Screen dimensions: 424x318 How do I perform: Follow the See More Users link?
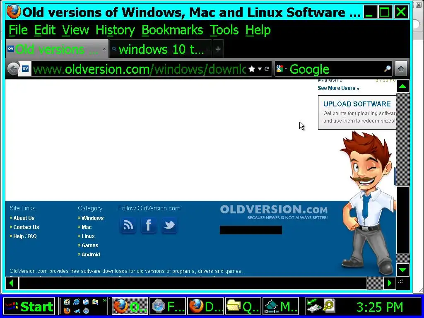click(339, 88)
